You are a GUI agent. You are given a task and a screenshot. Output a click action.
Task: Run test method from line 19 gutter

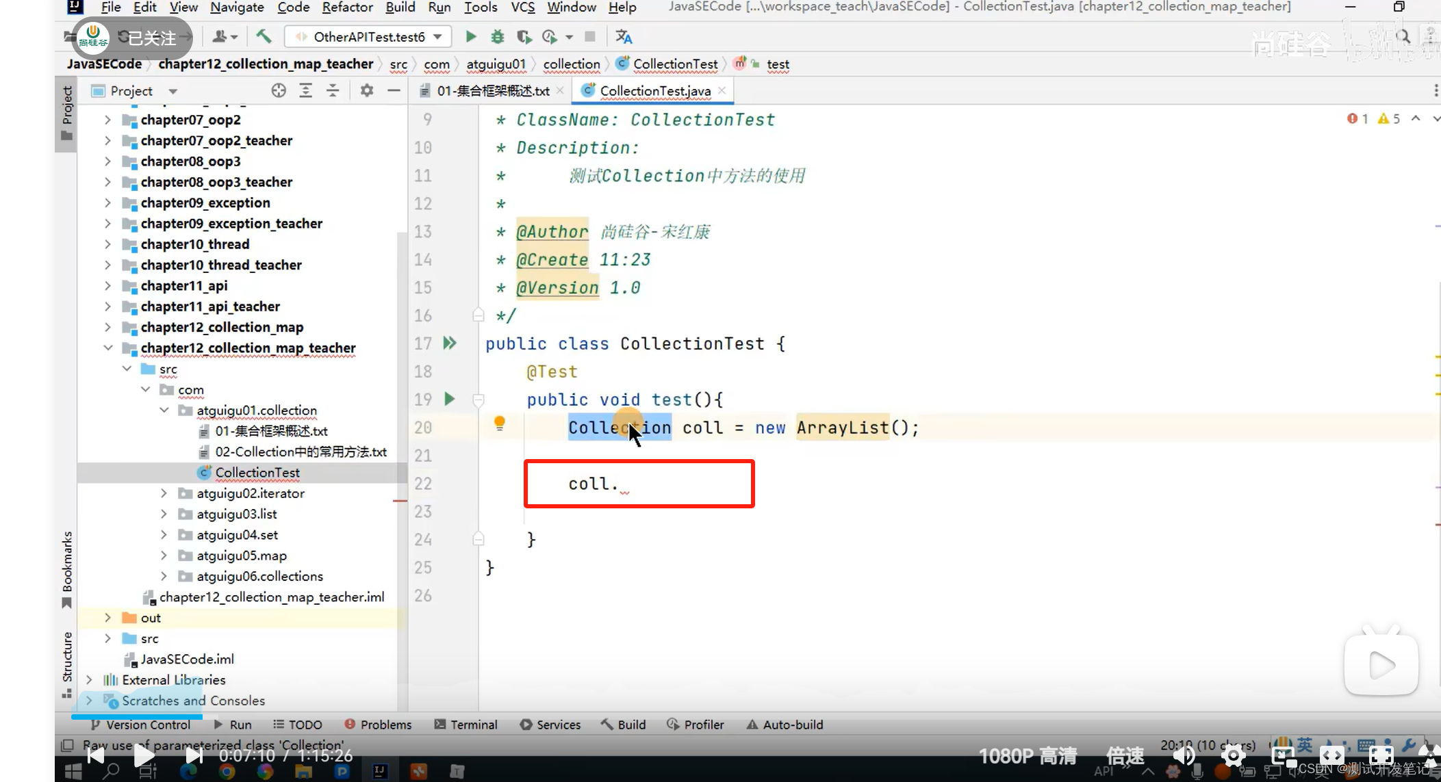click(x=450, y=399)
